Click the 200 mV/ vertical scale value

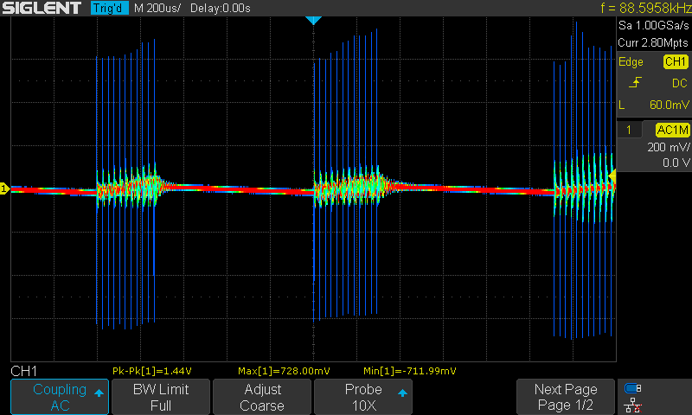point(668,147)
